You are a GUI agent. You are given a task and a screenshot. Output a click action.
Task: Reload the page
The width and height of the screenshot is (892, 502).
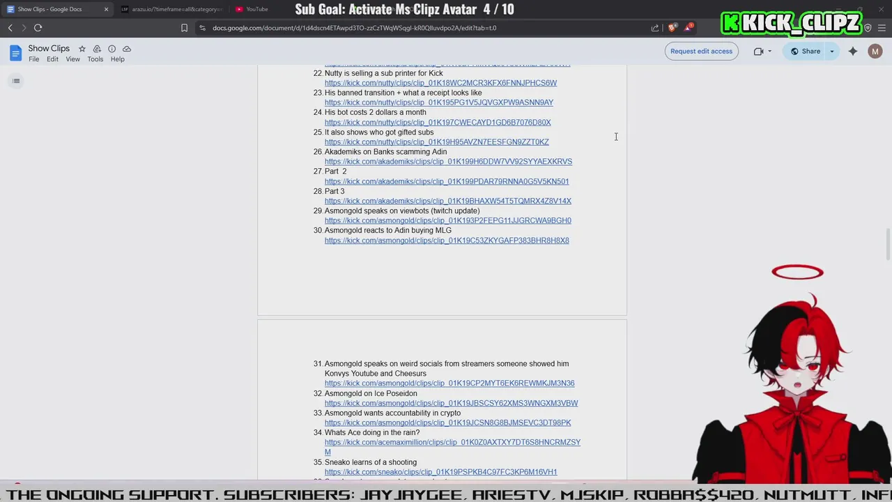[x=38, y=28]
